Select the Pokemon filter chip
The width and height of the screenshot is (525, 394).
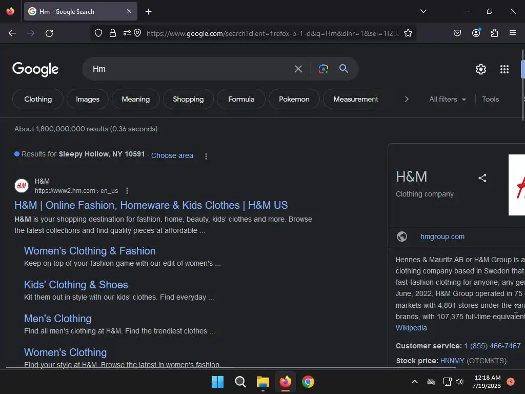click(294, 99)
